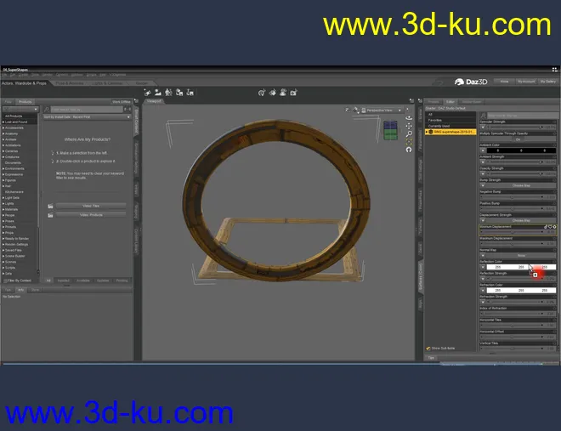The width and height of the screenshot is (561, 431).
Task: Click the reset view icon in viewport
Action: pyautogui.click(x=409, y=149)
